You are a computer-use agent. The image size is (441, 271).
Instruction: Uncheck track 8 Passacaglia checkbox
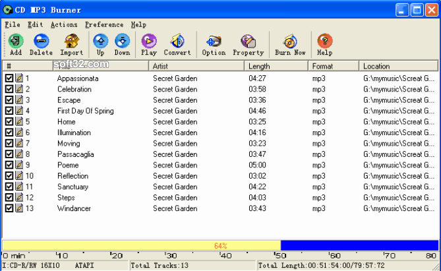click(x=9, y=154)
